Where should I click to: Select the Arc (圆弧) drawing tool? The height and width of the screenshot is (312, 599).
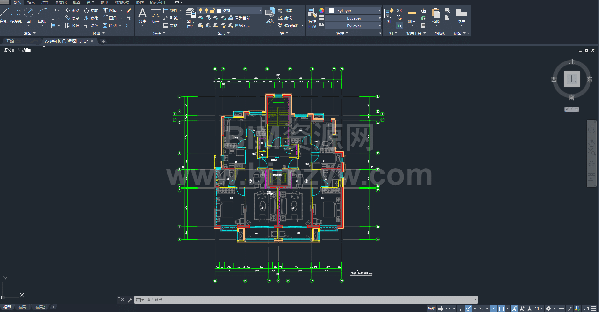(42, 16)
